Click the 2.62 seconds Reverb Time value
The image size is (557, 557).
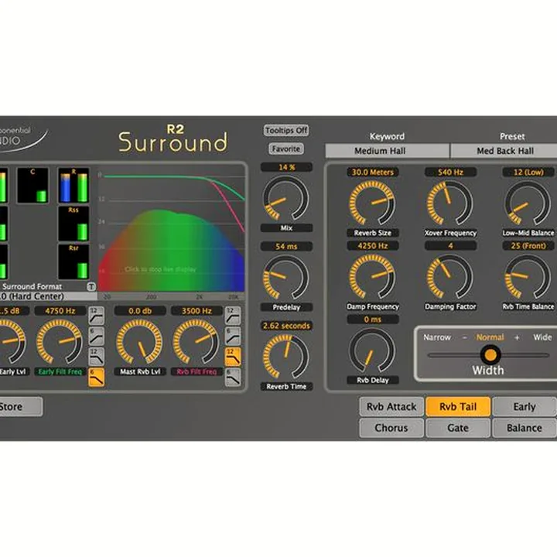click(286, 326)
